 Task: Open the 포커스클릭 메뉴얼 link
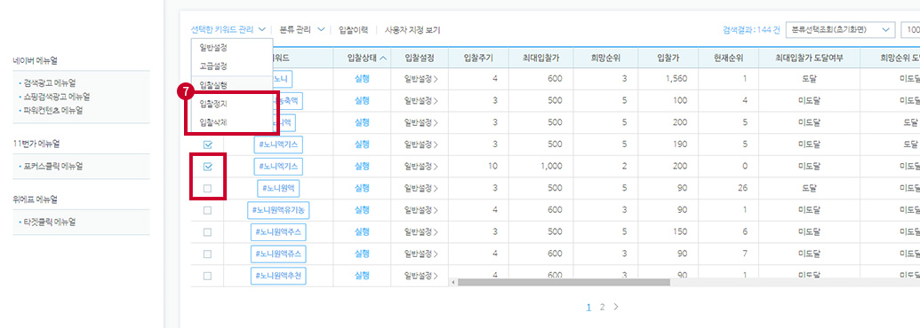point(52,166)
